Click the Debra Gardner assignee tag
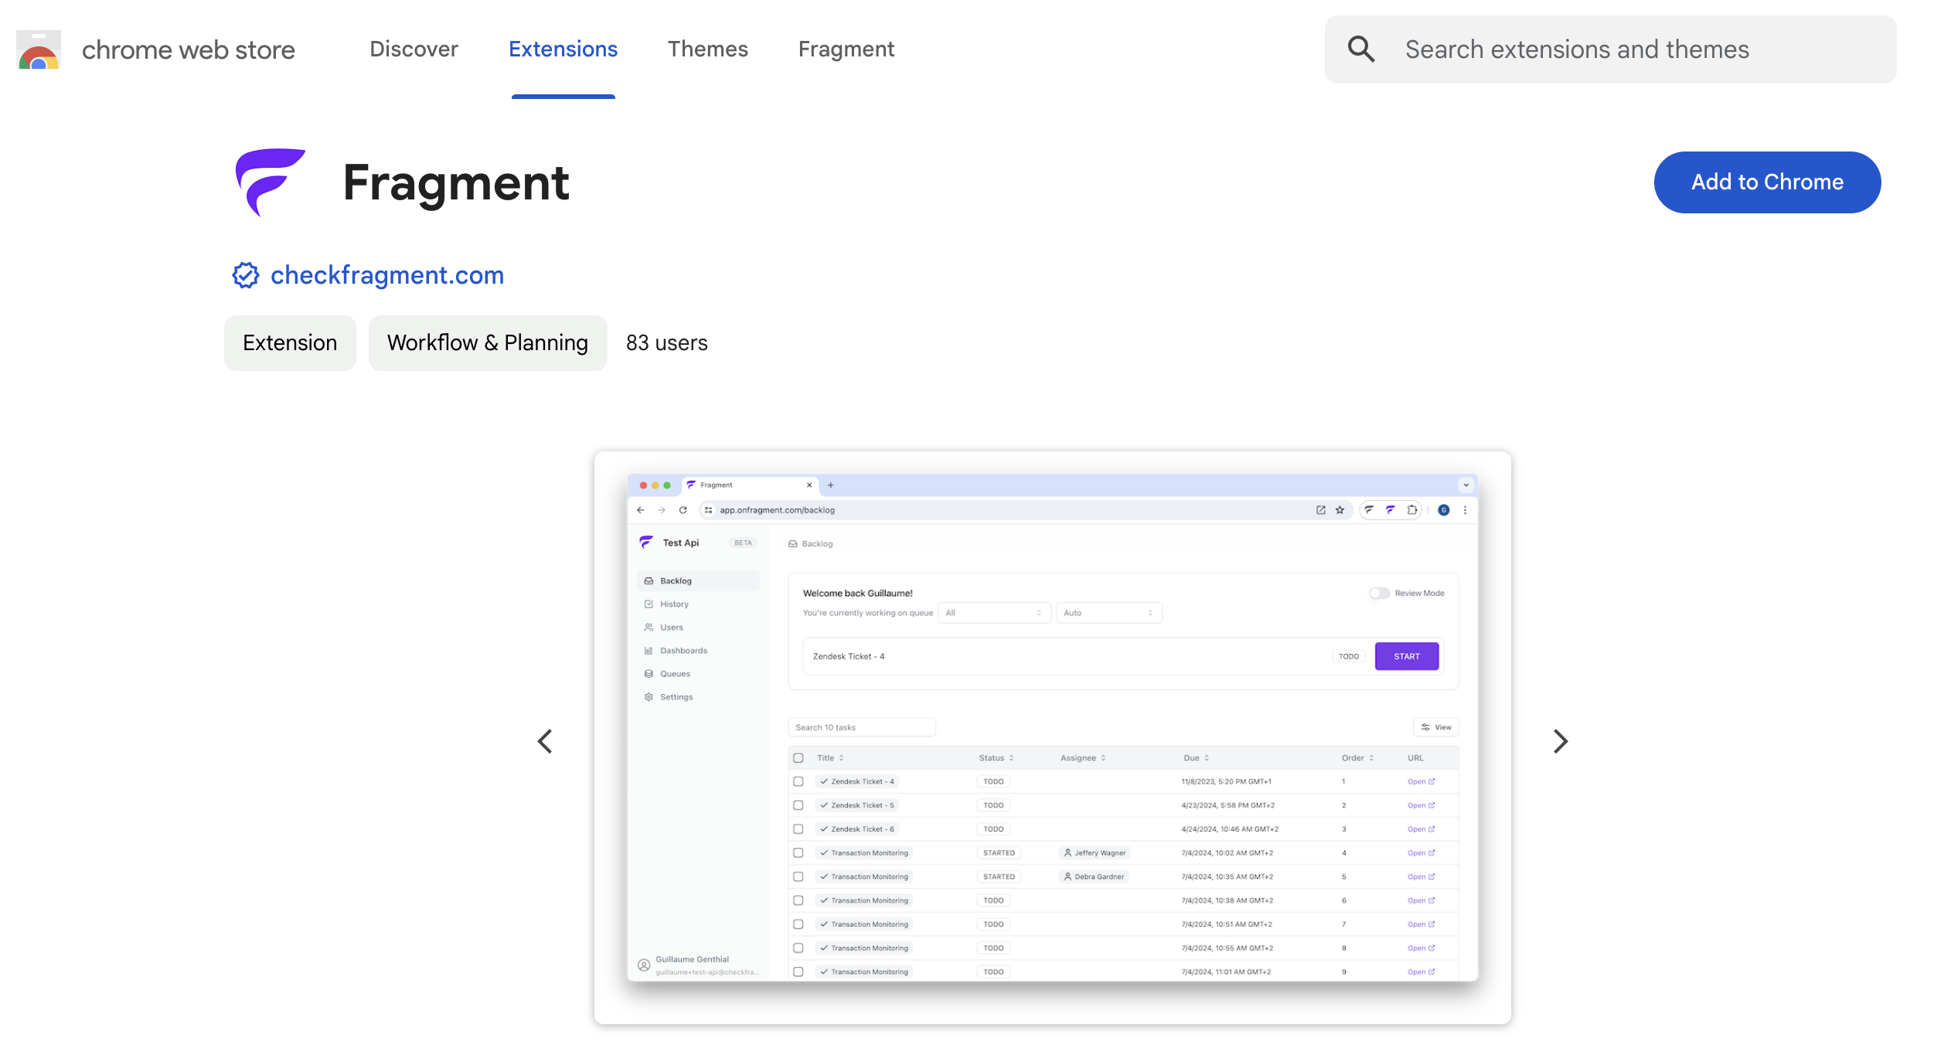Image resolution: width=1934 pixels, height=1042 pixels. pyautogui.click(x=1094, y=877)
